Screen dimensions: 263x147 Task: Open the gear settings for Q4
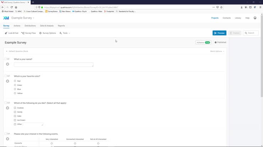coord(7,139)
